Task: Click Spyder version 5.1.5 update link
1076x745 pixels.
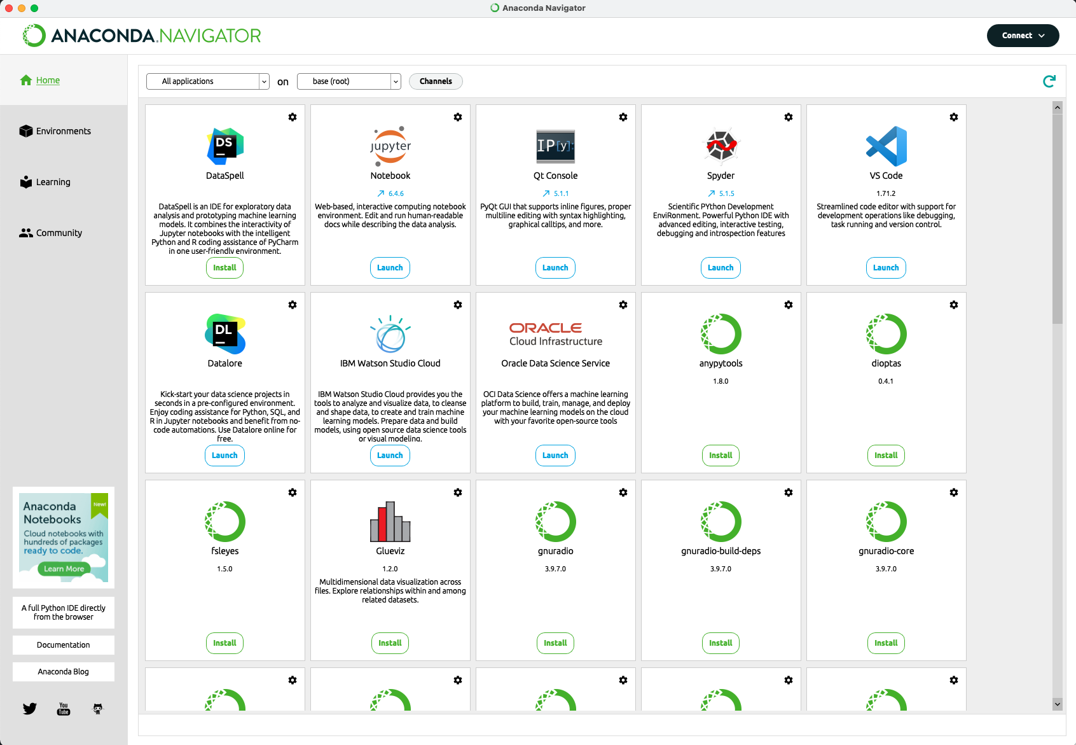Action: [721, 193]
